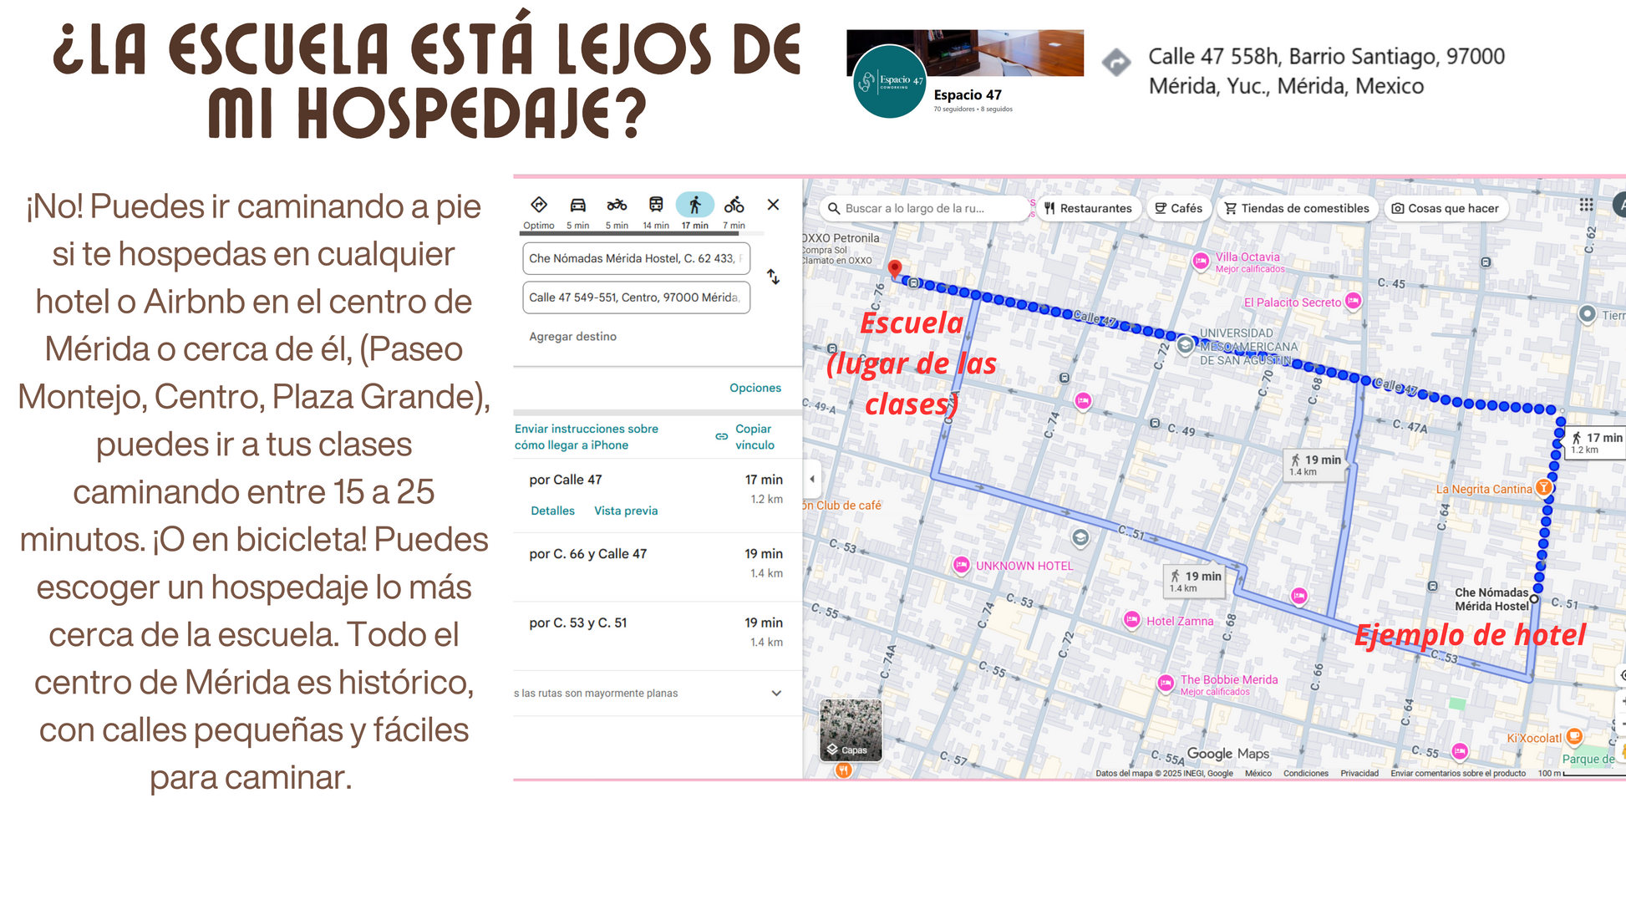Choose the transit (bus) travel mode
The image size is (1626, 915).
tap(656, 206)
